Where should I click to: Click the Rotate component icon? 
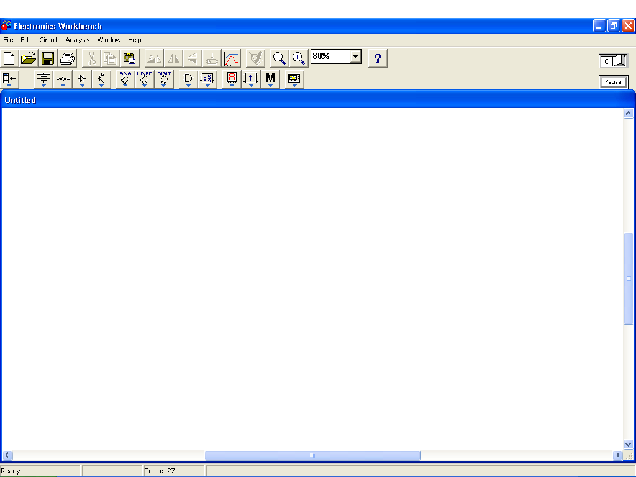154,58
